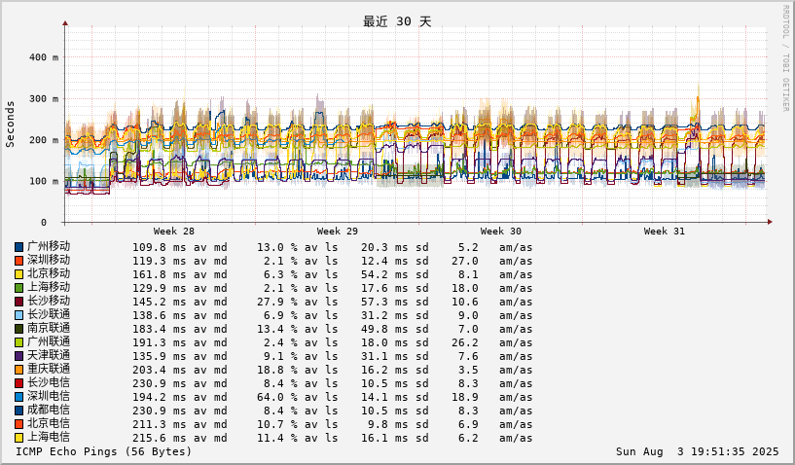Select the Week 31 axis label
Viewport: 795px width, 465px height.
(665, 232)
